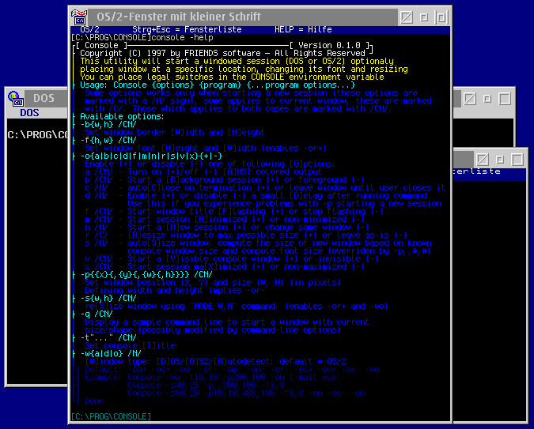Click 'HELP = Hilfe' in status line

[x=303, y=29]
